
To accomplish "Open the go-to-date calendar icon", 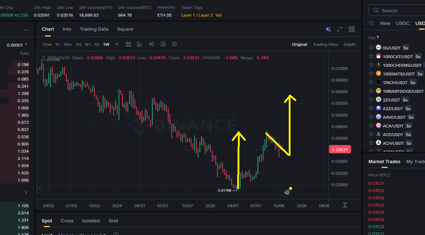I will (x=128, y=44).
